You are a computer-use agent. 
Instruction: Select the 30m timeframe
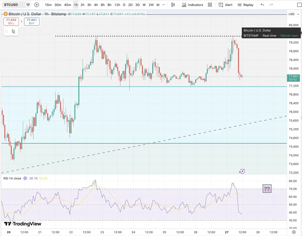pos(58,5)
